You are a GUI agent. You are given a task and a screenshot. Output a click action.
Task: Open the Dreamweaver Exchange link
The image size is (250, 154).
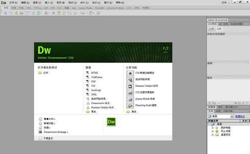coord(56,132)
